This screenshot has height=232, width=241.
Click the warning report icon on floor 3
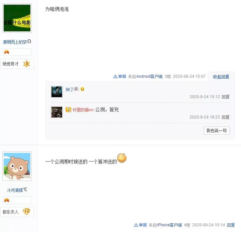[x=115, y=76]
